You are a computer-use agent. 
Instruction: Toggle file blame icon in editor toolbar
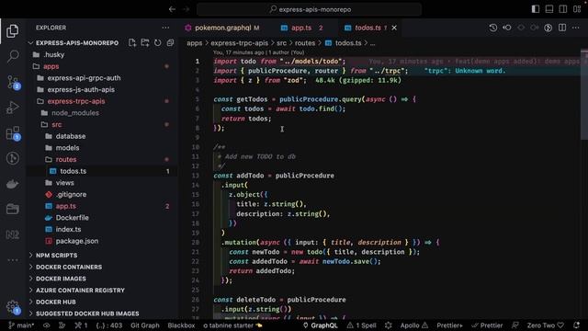click(x=548, y=28)
